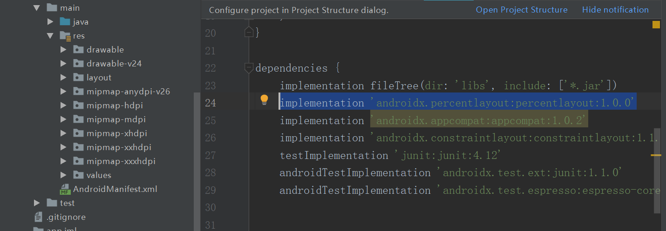Open Project Structure link

(521, 10)
